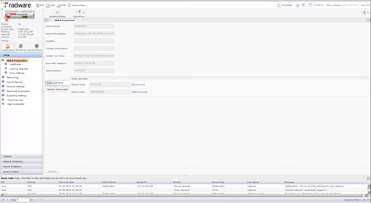Maximize the Alerts Table panel
371x203 pixels.
(x=368, y=178)
